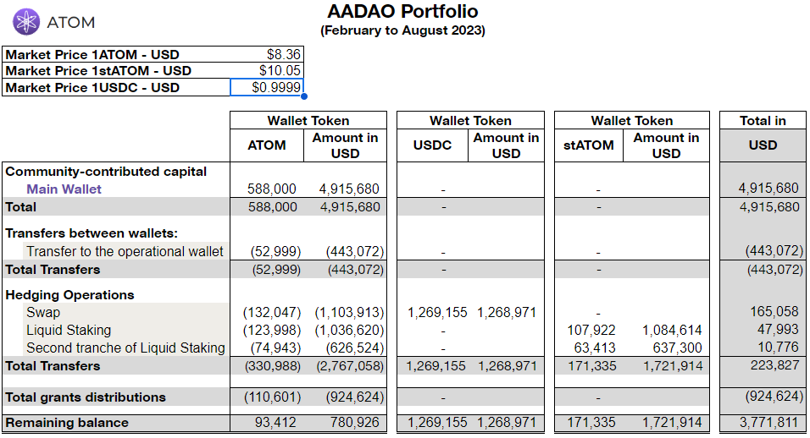Click the Wallet Token header above stATOM
Screen dimensions: 810x438
[632, 121]
